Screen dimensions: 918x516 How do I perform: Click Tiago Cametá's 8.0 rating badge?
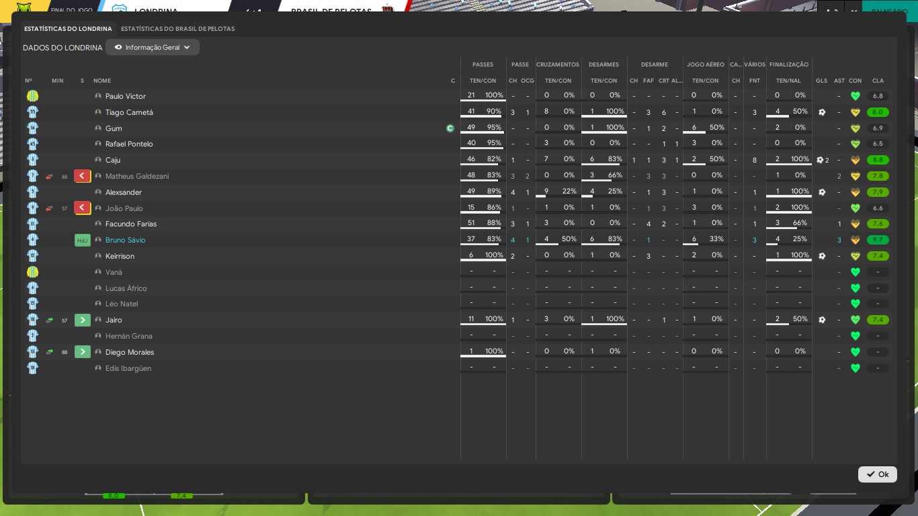pyautogui.click(x=878, y=112)
